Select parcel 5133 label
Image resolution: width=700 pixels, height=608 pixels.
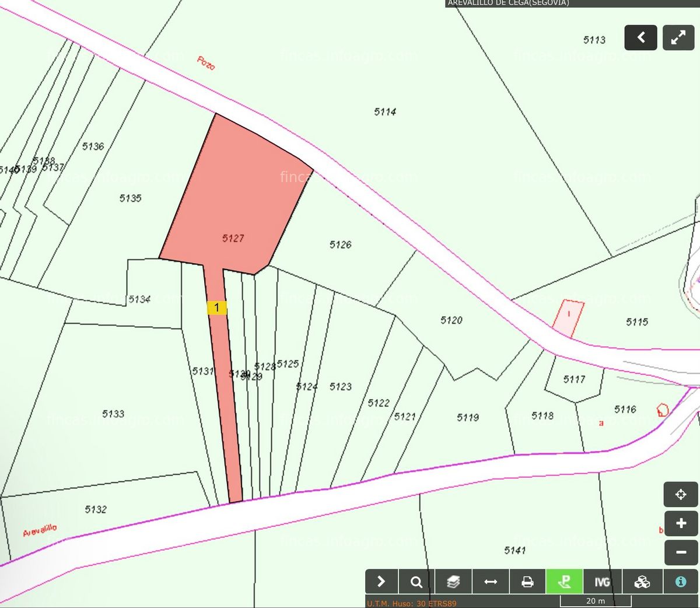point(113,414)
